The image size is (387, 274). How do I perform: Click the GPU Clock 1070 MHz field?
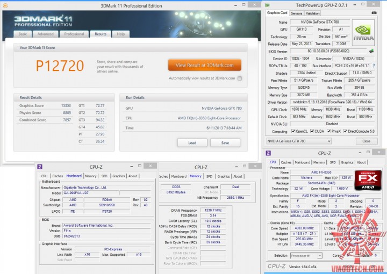point(299,109)
